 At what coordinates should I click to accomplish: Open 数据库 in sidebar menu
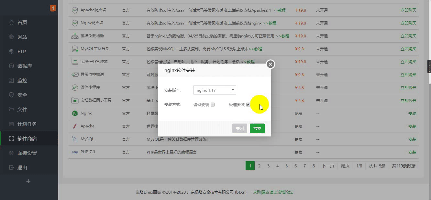pyautogui.click(x=25, y=66)
